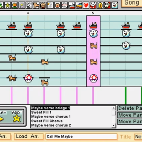The image size is (142, 142).
Task: Select the Airplane instrument icon
Action: coord(65,5)
